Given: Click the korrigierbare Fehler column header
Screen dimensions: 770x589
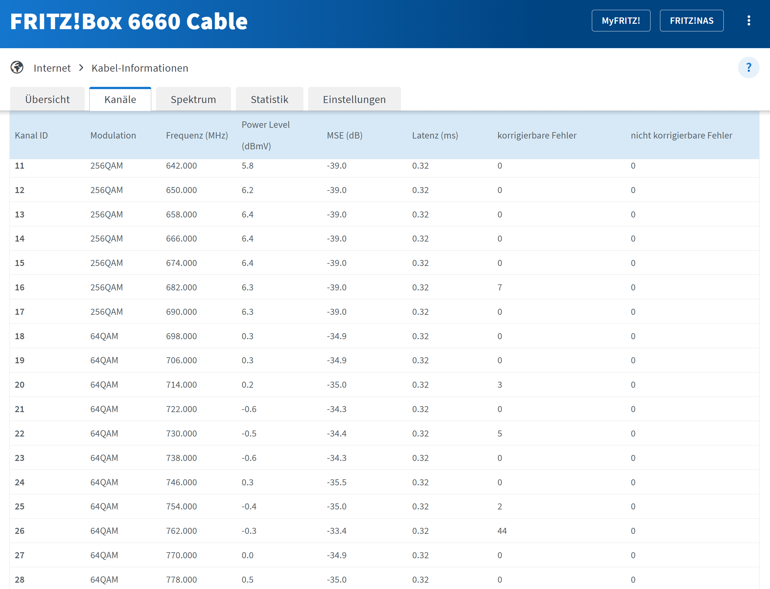Looking at the screenshot, I should (537, 135).
